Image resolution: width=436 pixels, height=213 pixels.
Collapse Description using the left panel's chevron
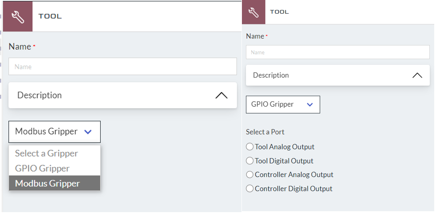click(x=221, y=96)
